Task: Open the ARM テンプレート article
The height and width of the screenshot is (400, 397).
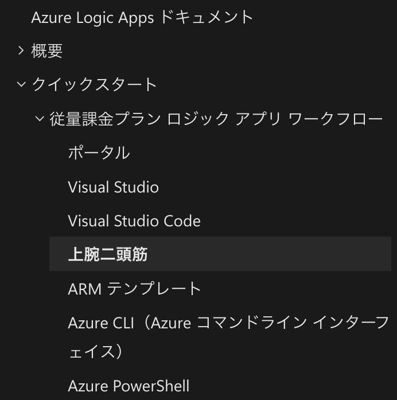Action: pos(134,288)
